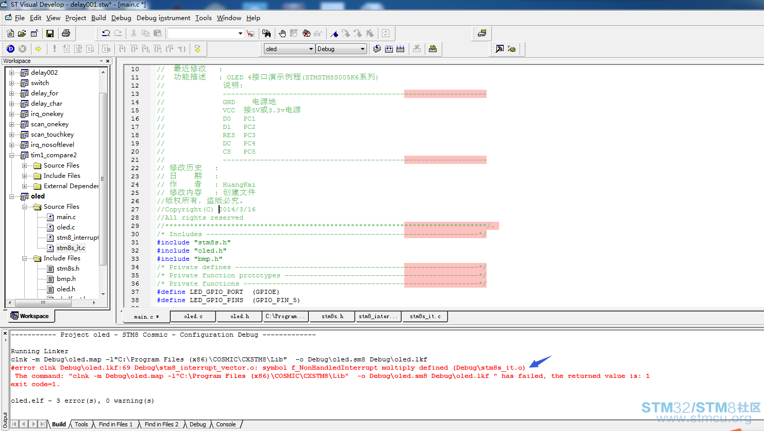Switch to the stm8s_it.c editor tab
Image resolution: width=764 pixels, height=431 pixels.
(425, 317)
